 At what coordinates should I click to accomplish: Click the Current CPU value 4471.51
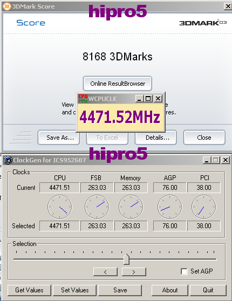59,188
